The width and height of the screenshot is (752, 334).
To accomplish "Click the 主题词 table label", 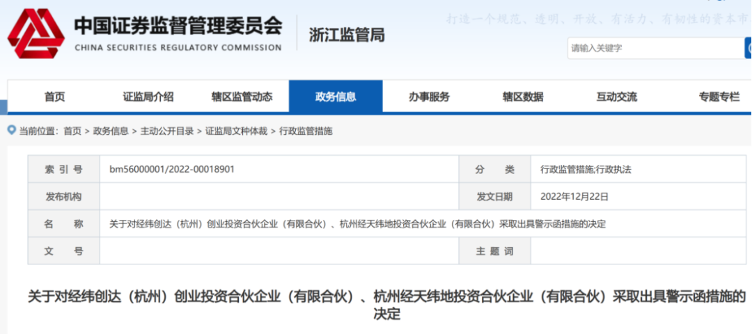I will (495, 251).
